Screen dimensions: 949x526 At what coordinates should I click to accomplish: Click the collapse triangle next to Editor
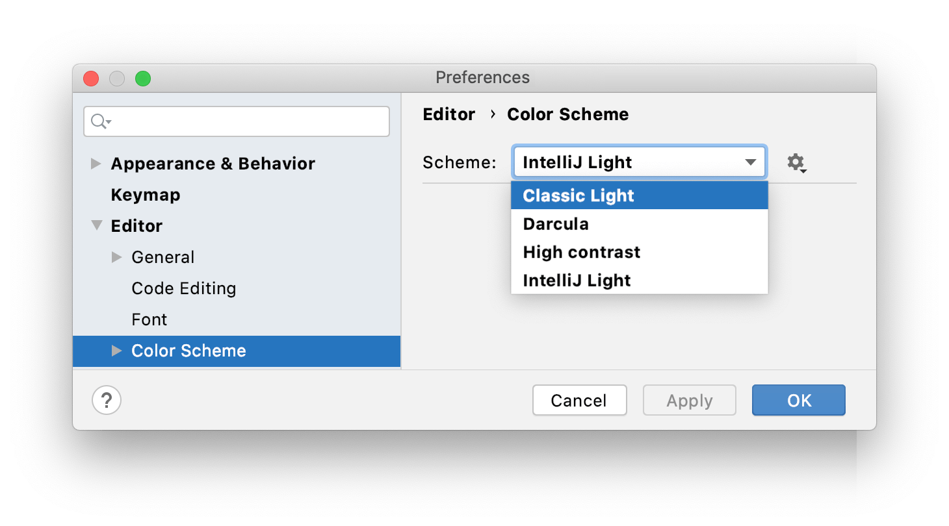(x=96, y=225)
